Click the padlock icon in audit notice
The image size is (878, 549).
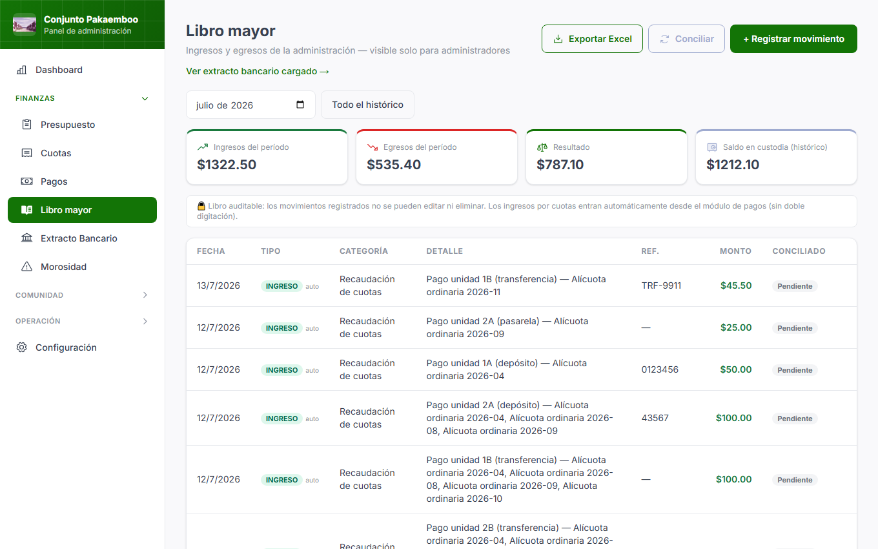(x=201, y=206)
